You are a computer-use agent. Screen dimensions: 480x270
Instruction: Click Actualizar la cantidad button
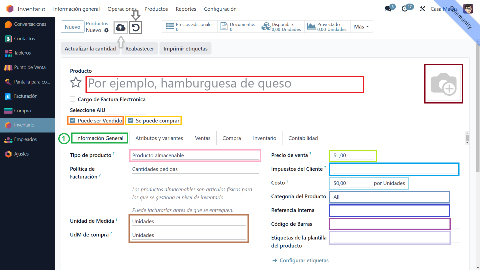90,48
